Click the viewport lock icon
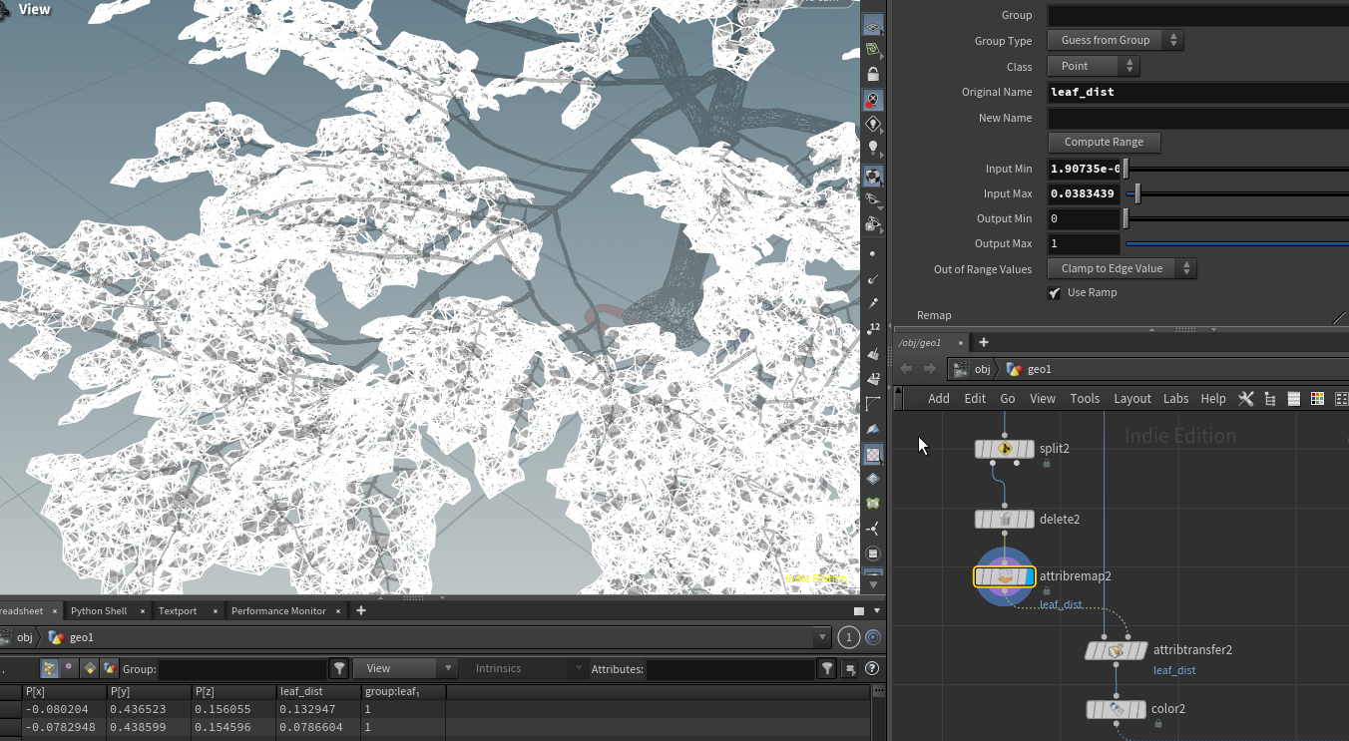The image size is (1349, 741). pos(873,75)
